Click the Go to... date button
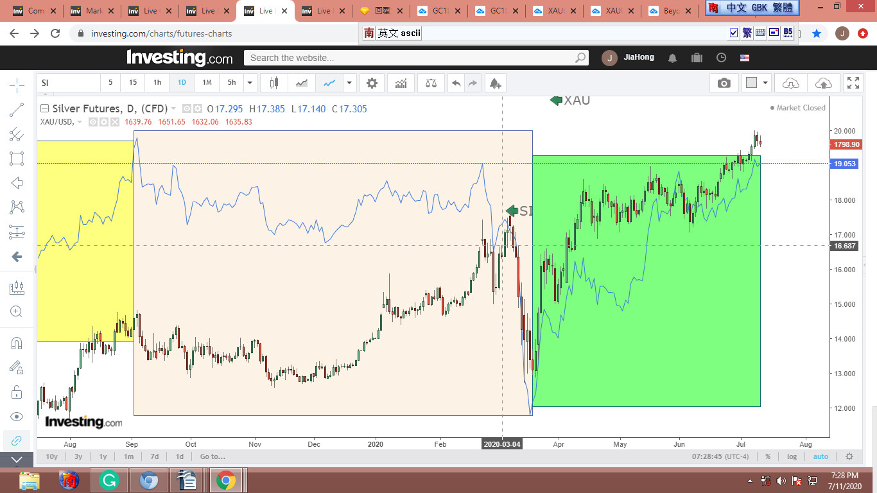Image resolution: width=877 pixels, height=493 pixels. [213, 456]
